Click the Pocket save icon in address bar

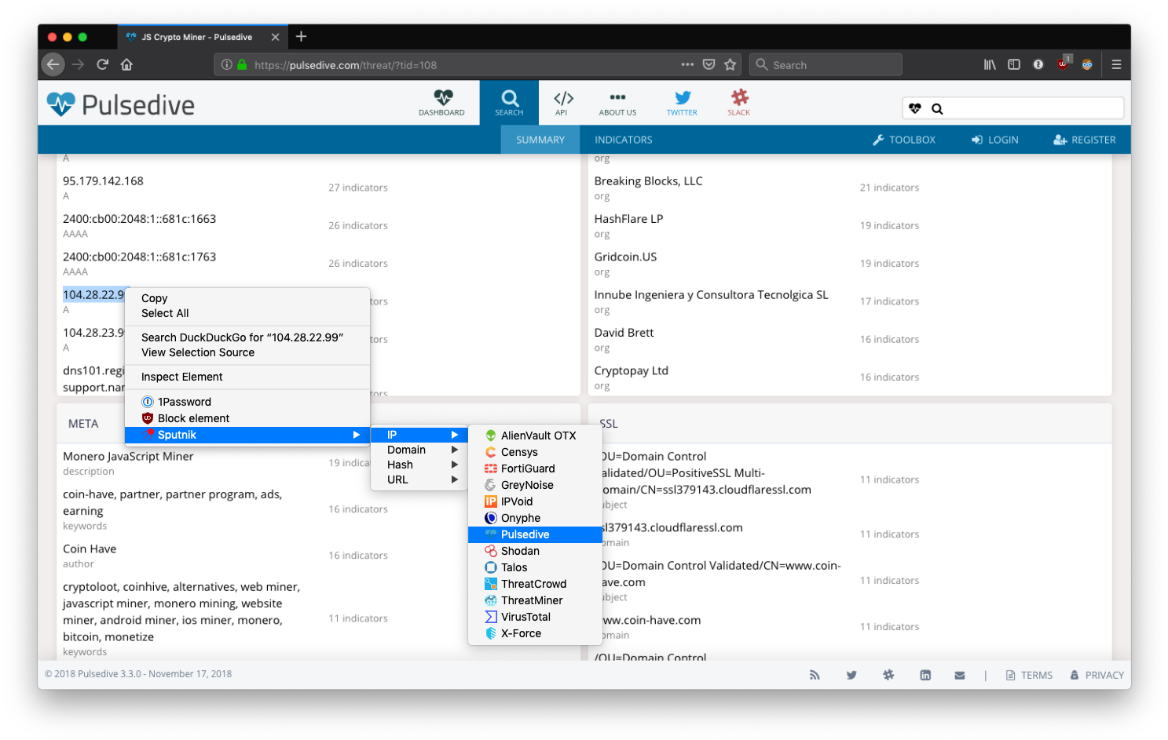tap(708, 64)
